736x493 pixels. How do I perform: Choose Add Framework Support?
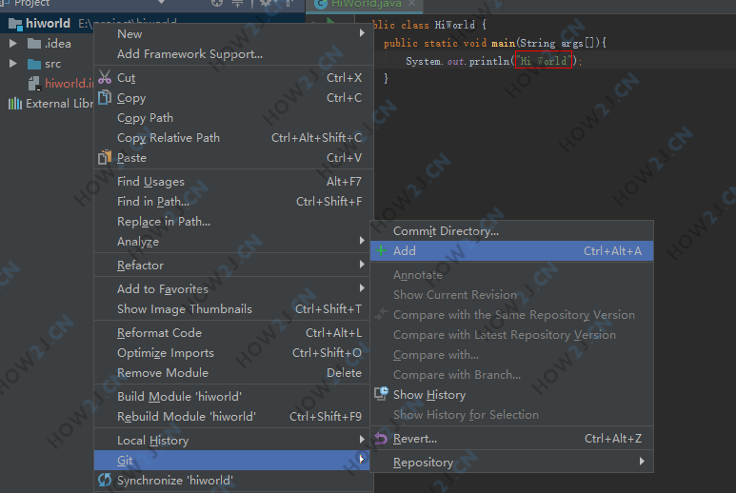click(x=234, y=54)
